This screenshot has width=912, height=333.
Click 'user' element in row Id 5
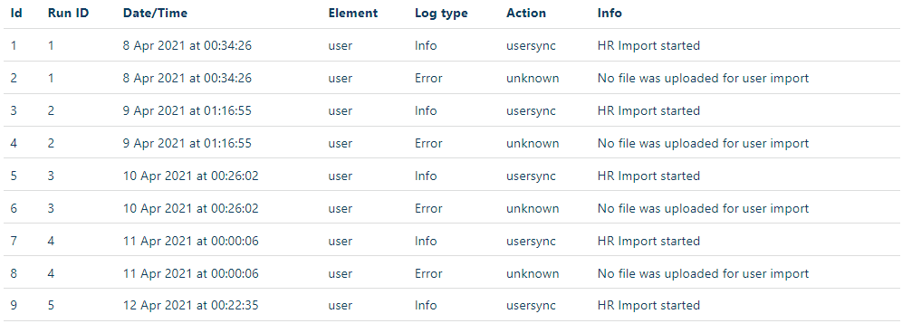[x=341, y=176]
